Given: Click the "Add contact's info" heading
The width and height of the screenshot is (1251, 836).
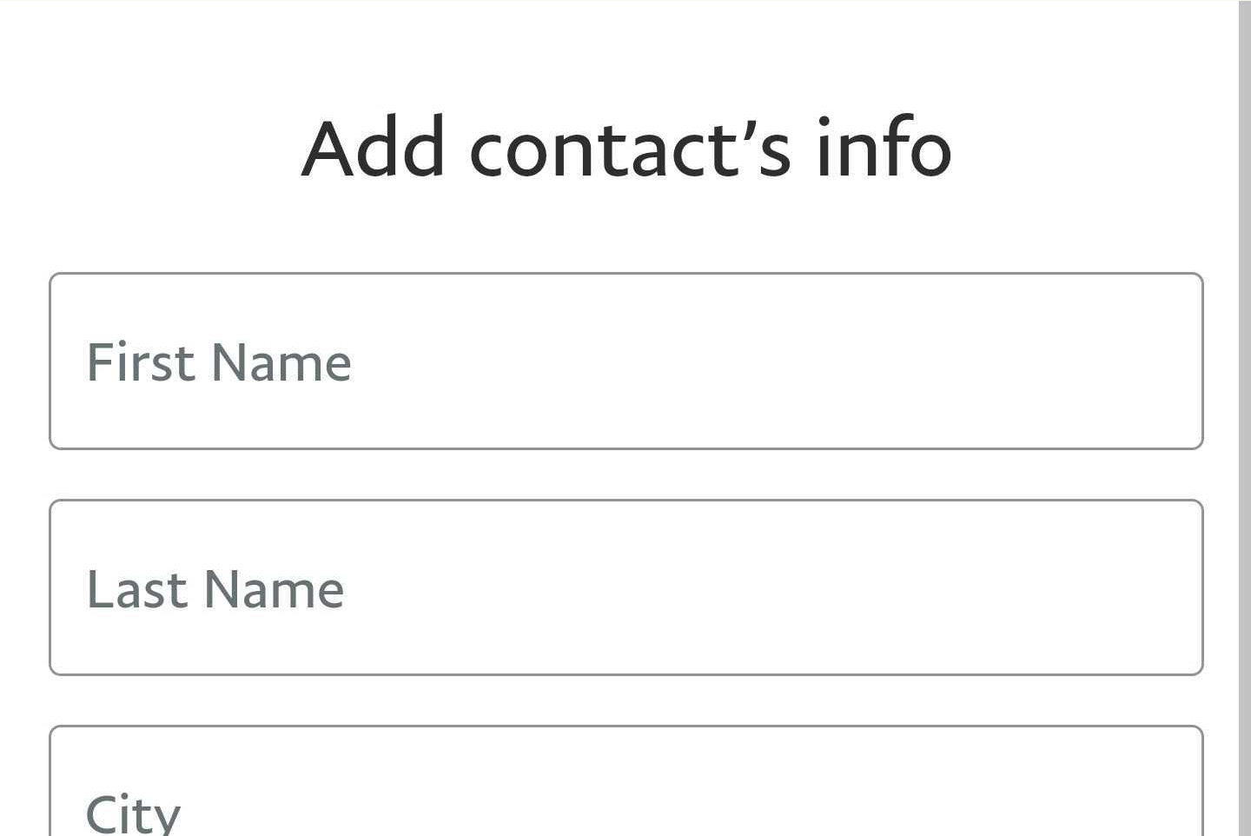Looking at the screenshot, I should pos(626,148).
